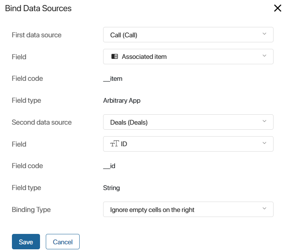
Task: Click chevron in Deals (Deals) dropdown
Action: point(264,121)
